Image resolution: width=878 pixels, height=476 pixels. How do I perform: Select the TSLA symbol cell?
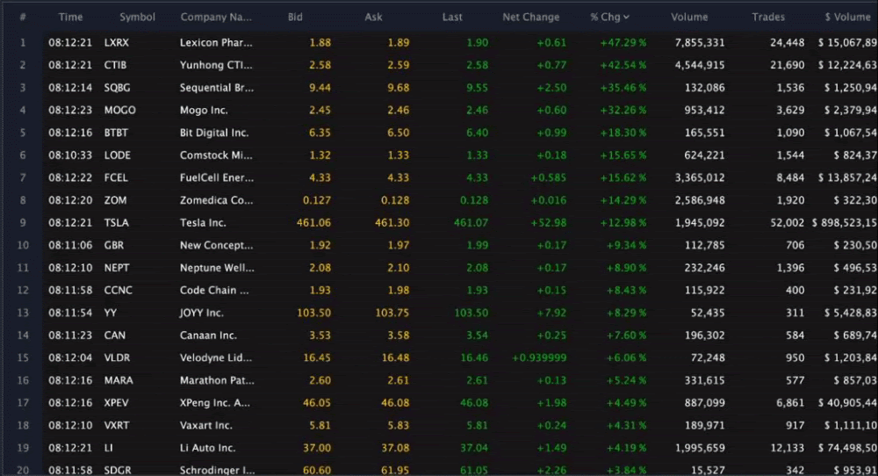coord(117,223)
